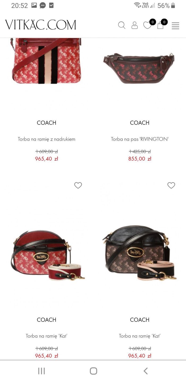Open the search magnifier icon

[x=122, y=25]
